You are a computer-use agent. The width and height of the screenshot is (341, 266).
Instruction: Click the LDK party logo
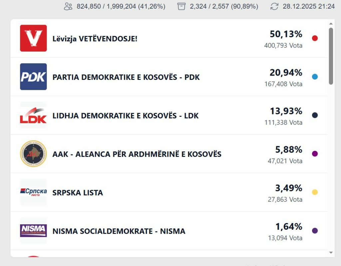click(33, 116)
